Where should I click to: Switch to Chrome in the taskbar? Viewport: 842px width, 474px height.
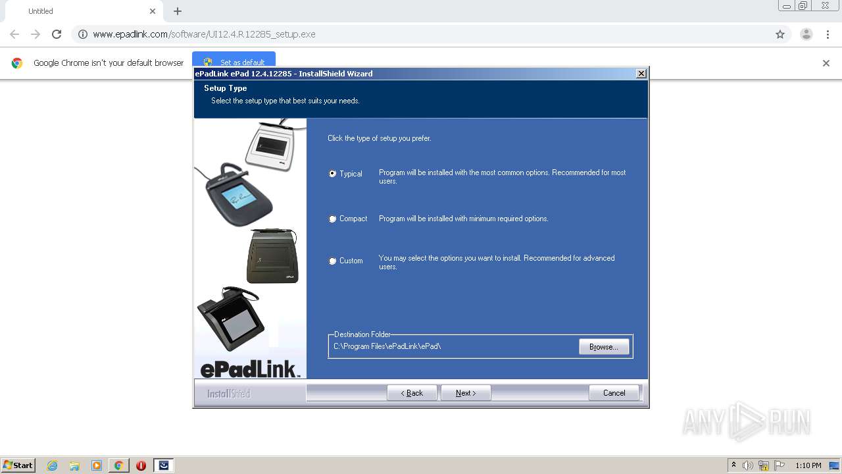pos(118,465)
